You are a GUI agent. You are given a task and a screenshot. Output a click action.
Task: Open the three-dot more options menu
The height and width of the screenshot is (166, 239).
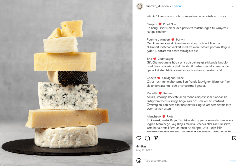point(234,6)
